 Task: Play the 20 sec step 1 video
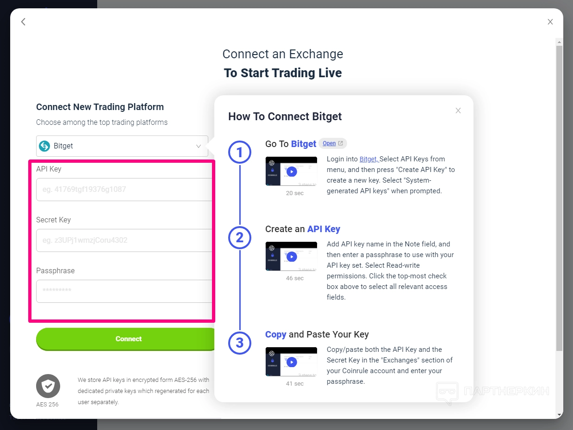tap(291, 172)
